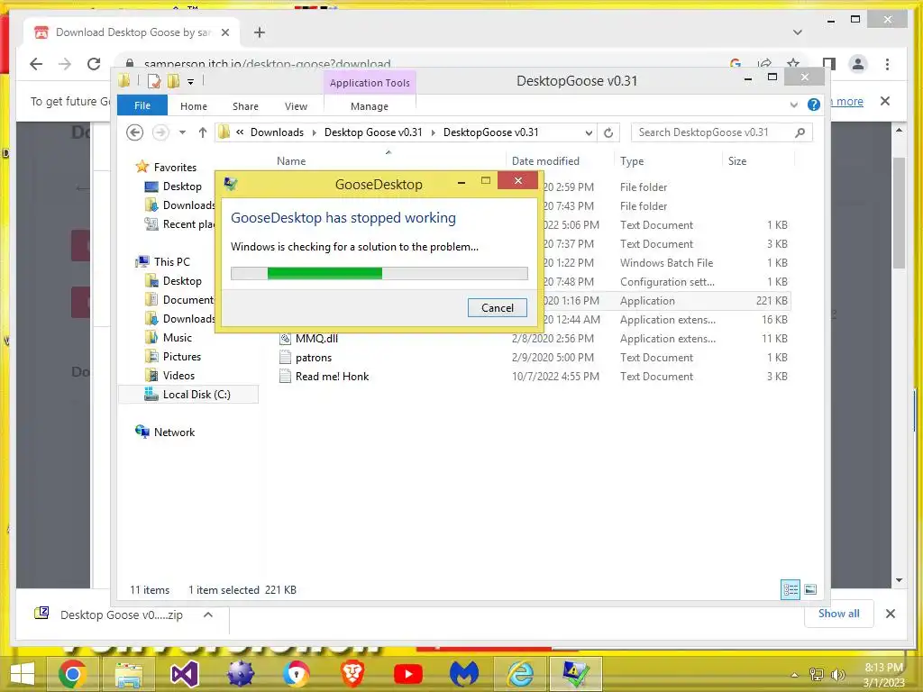The height and width of the screenshot is (692, 923).
Task: Sort files by Type column header
Action: coord(632,161)
